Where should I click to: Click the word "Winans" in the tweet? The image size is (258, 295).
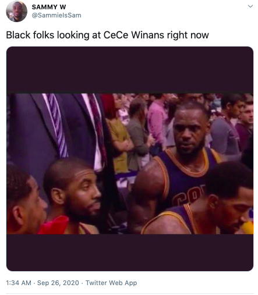point(147,35)
